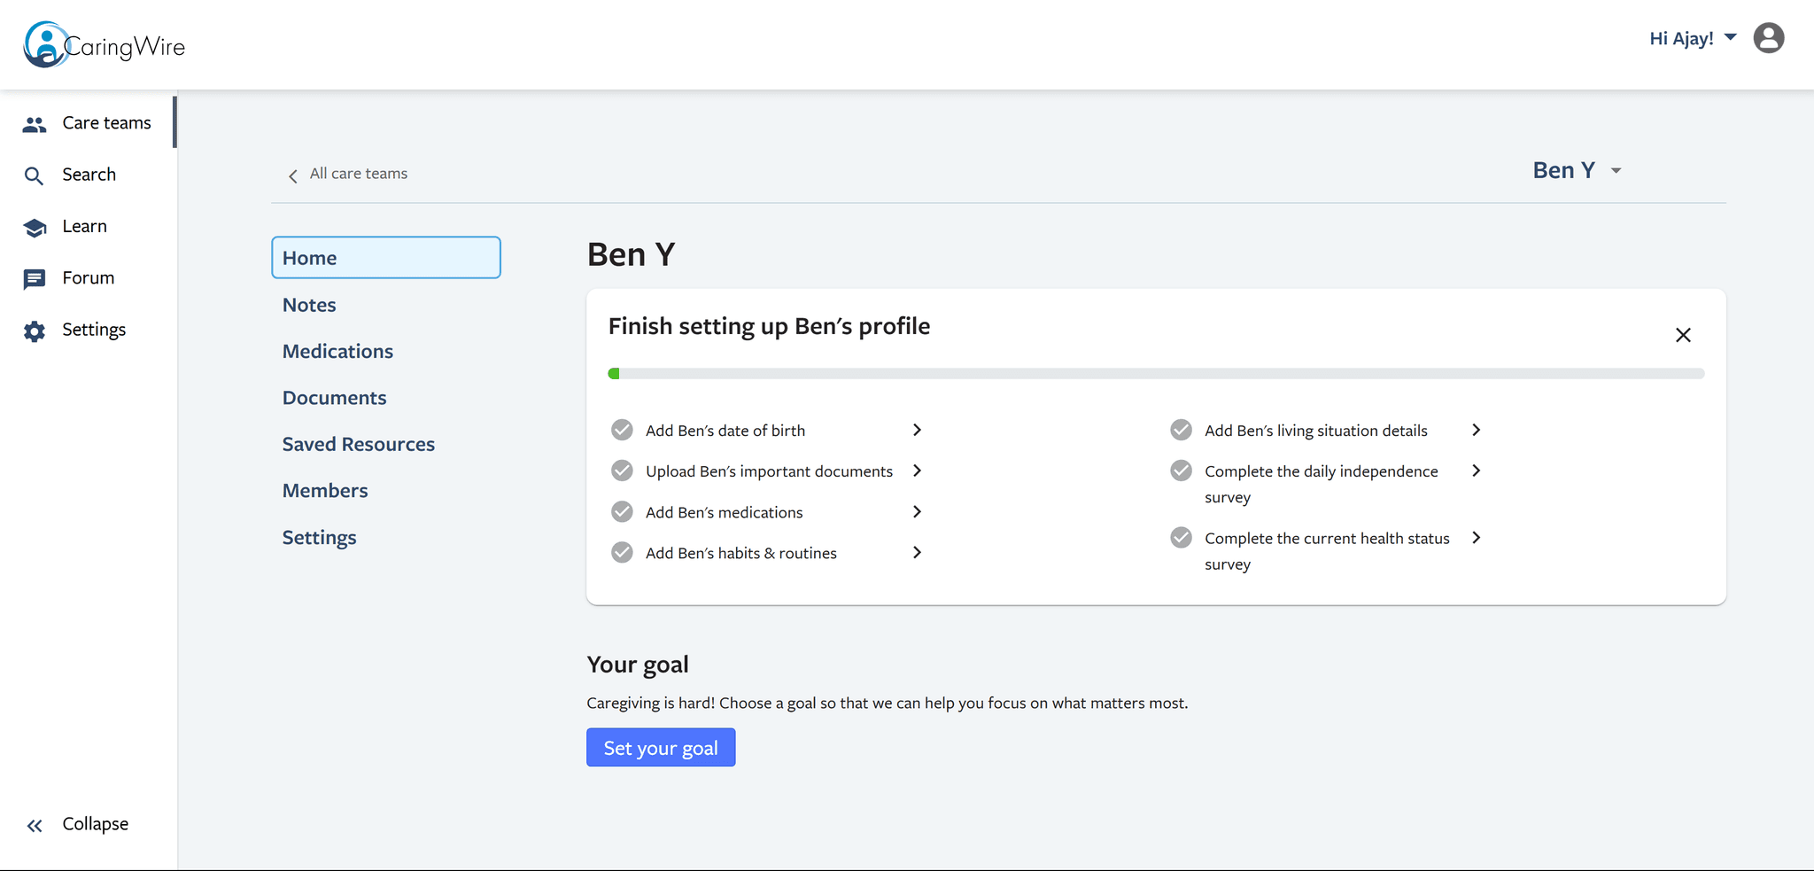1814x871 pixels.
Task: Click the profile setup progress bar
Action: tap(1156, 374)
